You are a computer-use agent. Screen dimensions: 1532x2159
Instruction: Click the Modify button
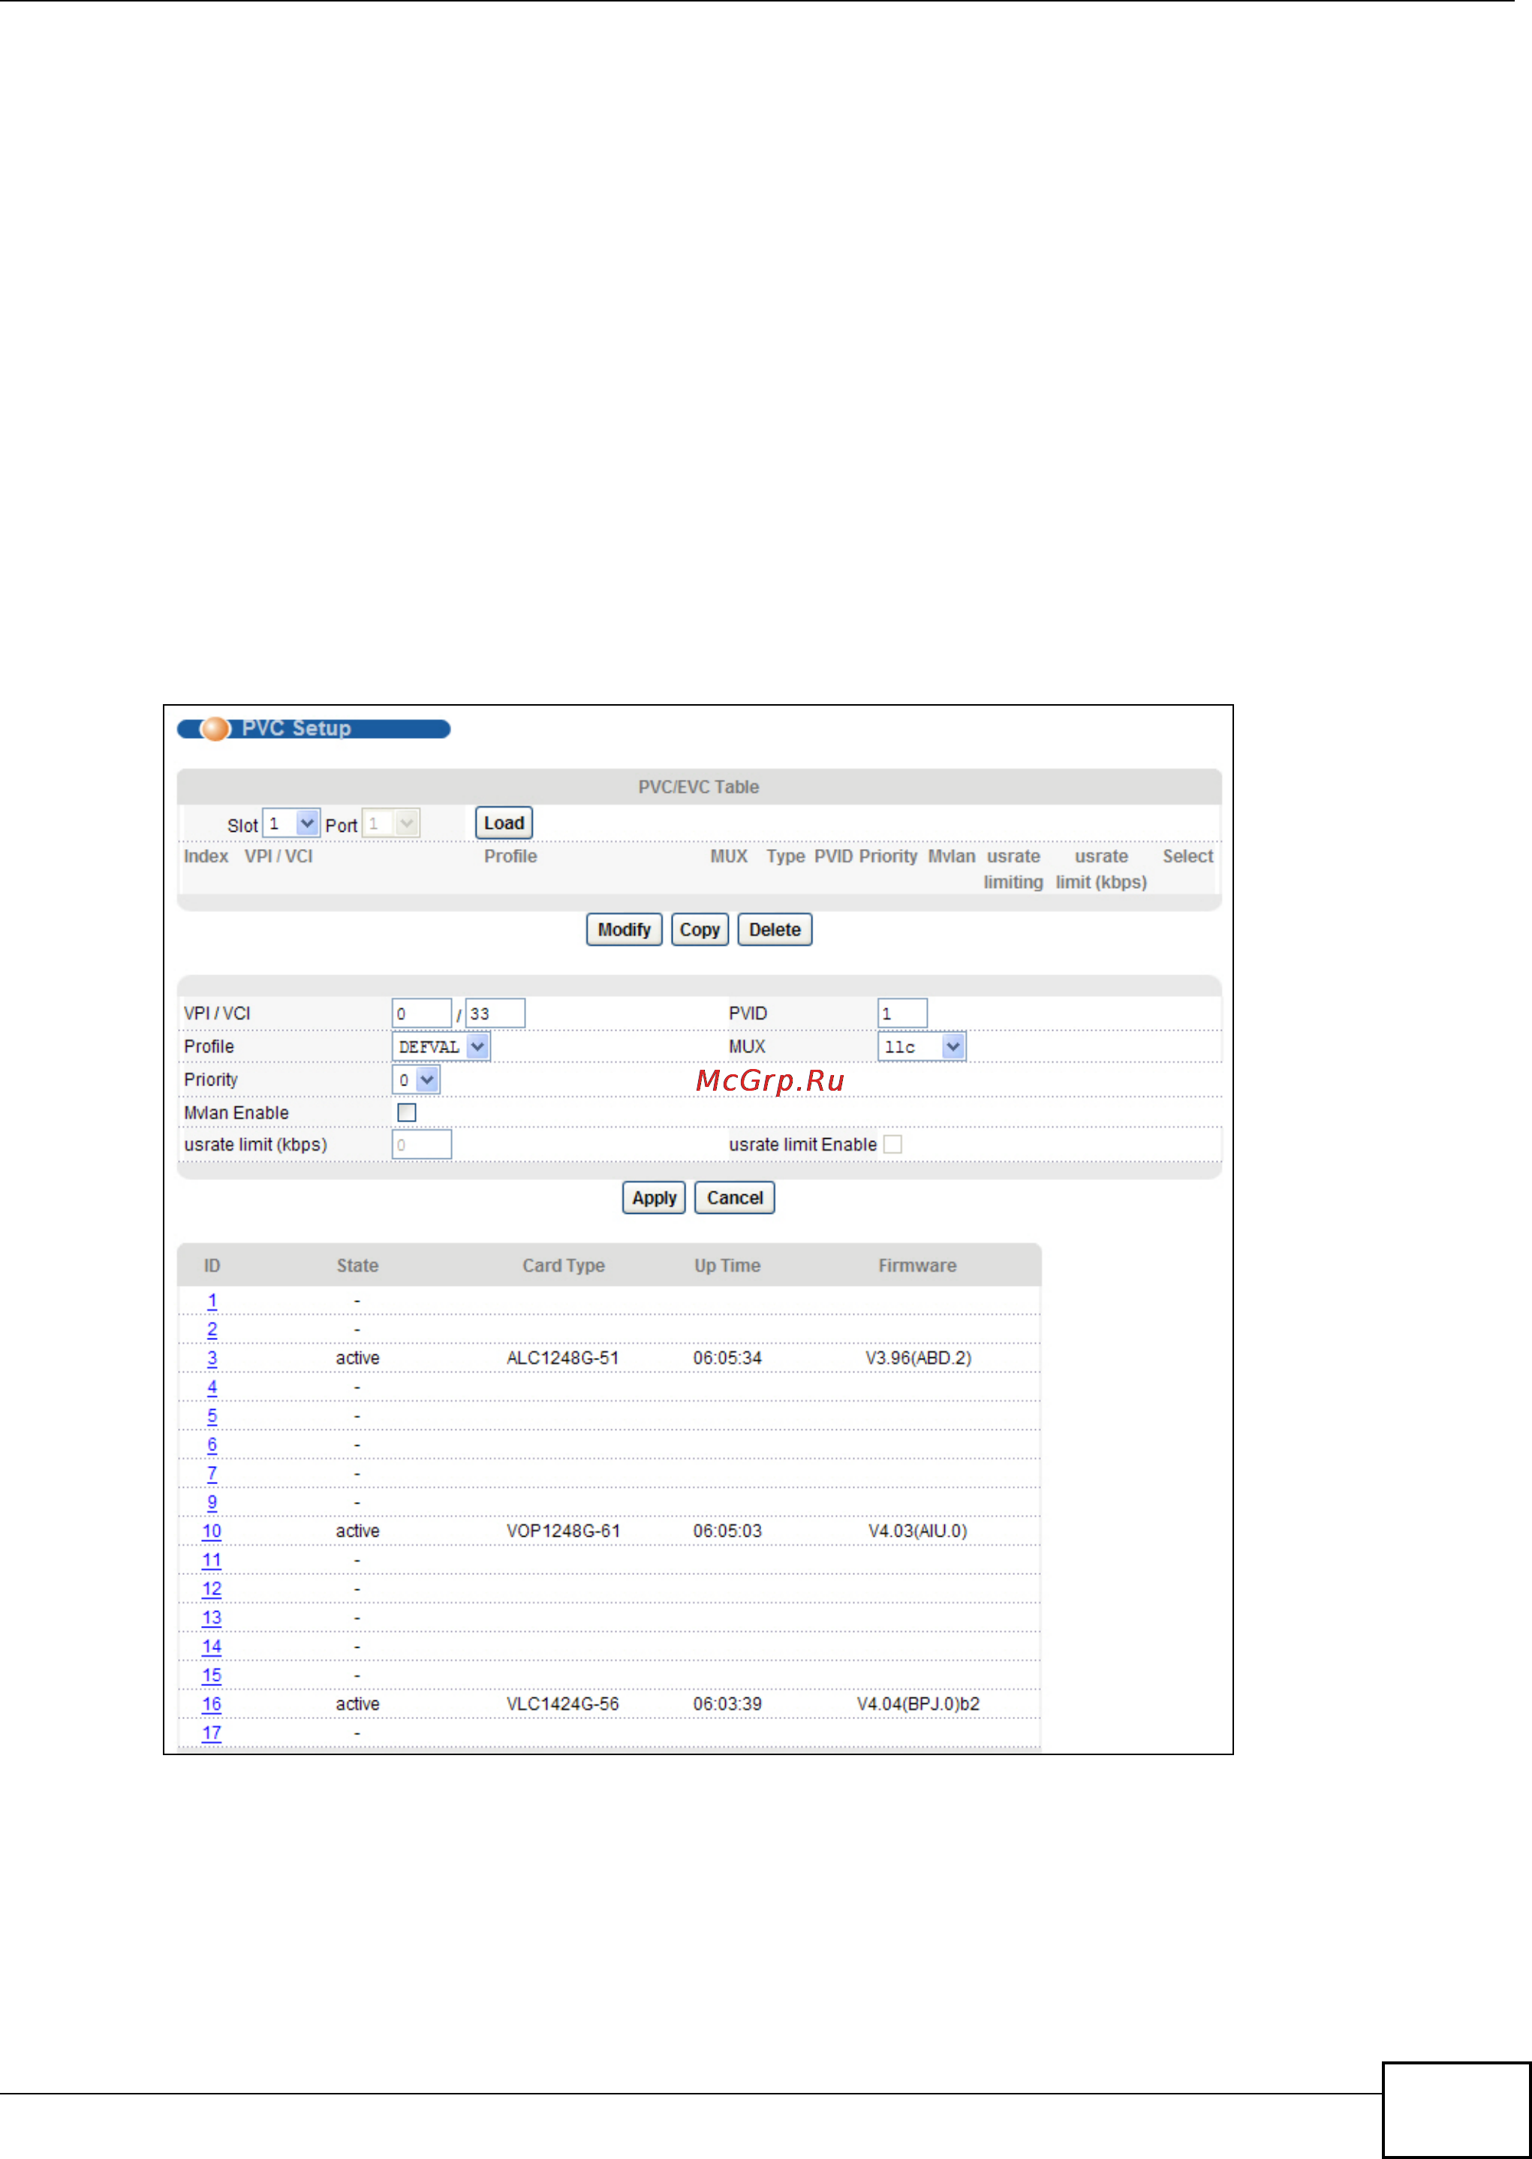click(624, 929)
